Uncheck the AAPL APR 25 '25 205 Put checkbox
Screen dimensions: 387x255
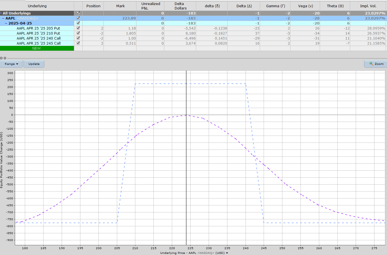[x=78, y=28]
